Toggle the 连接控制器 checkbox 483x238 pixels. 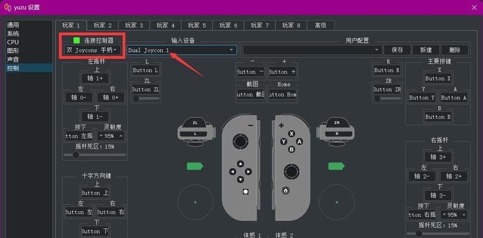click(77, 40)
